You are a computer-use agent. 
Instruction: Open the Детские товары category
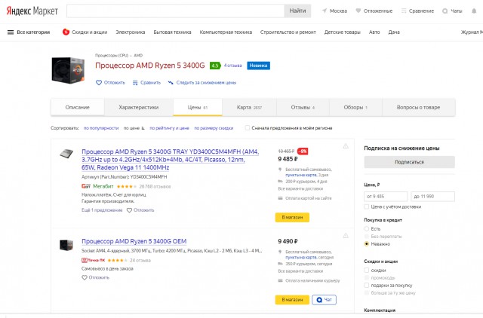[342, 32]
